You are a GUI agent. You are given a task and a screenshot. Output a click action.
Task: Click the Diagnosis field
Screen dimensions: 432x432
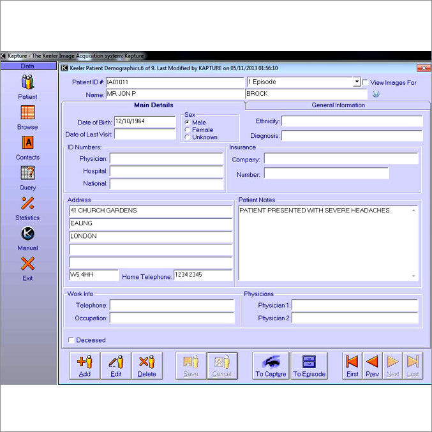352,135
